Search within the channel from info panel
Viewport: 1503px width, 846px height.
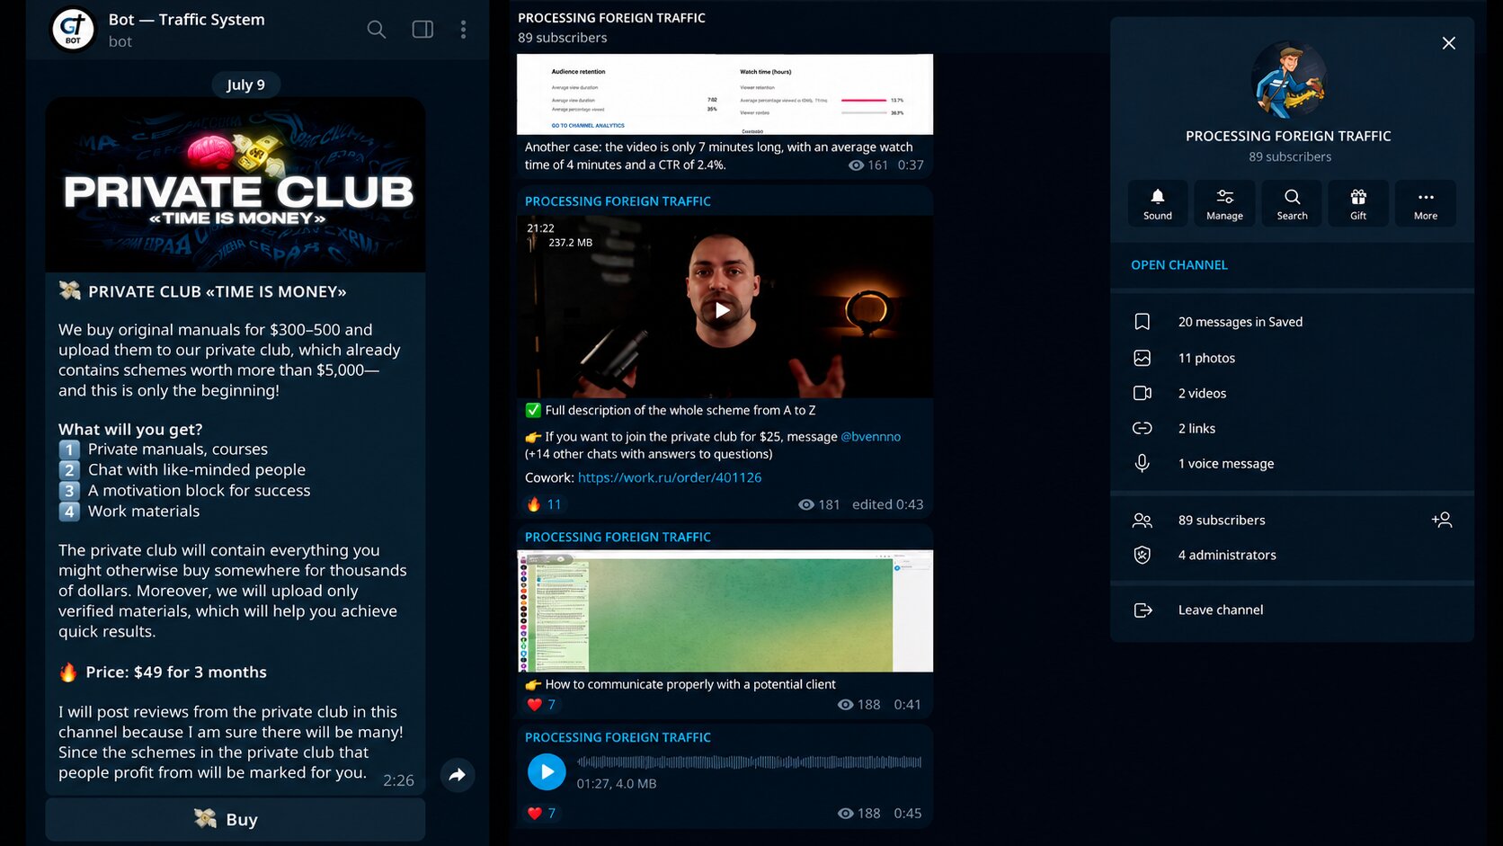(x=1292, y=203)
